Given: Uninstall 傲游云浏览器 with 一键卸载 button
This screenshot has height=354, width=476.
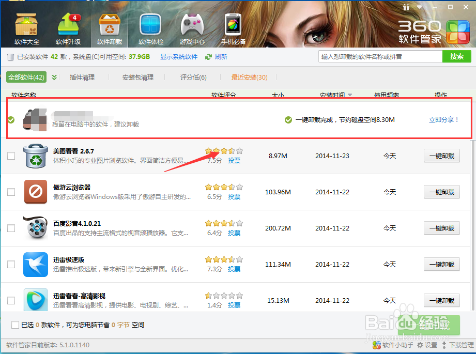Looking at the screenshot, I should coord(442,192).
